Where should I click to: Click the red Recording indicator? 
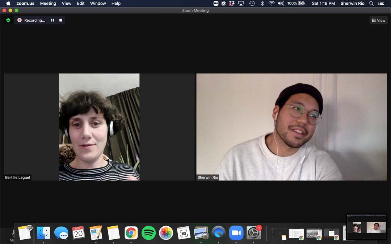[20, 20]
